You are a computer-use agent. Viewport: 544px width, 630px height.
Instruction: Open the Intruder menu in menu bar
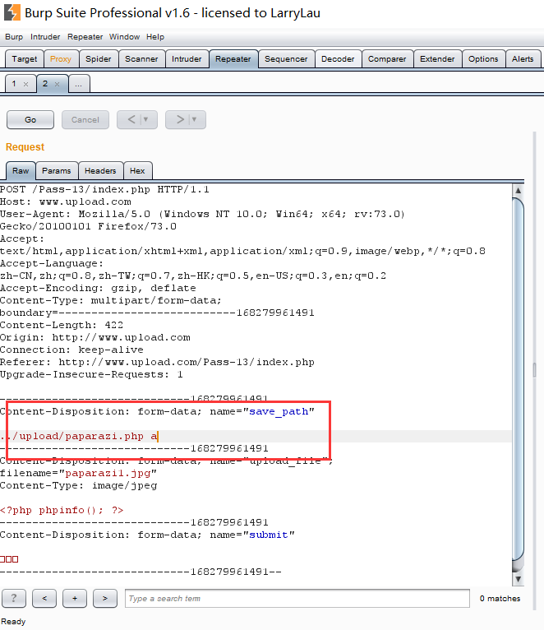(x=45, y=37)
